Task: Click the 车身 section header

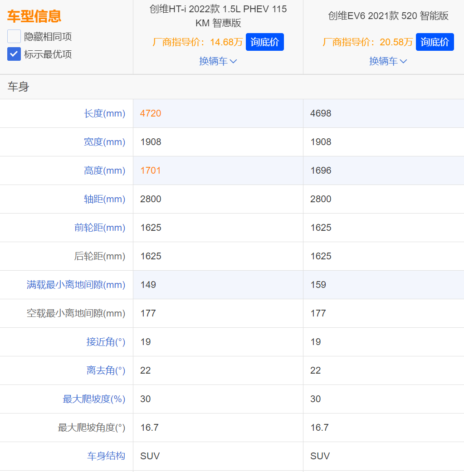Action: coord(18,87)
